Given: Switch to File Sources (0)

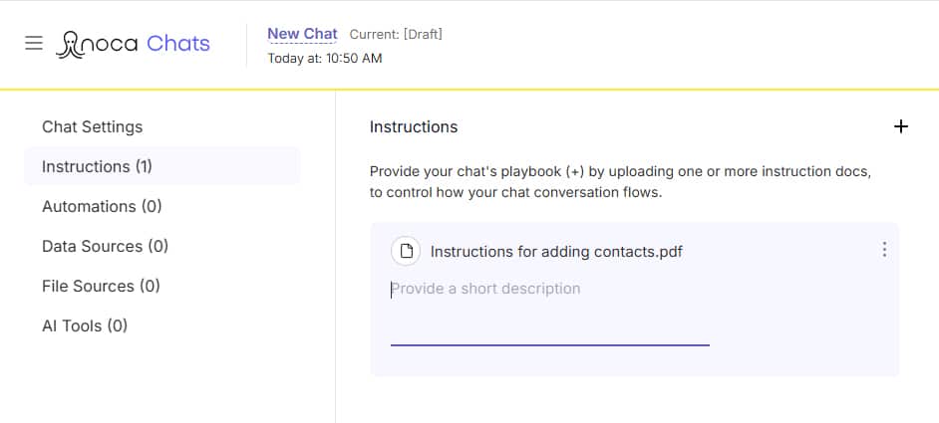Looking at the screenshot, I should point(101,286).
